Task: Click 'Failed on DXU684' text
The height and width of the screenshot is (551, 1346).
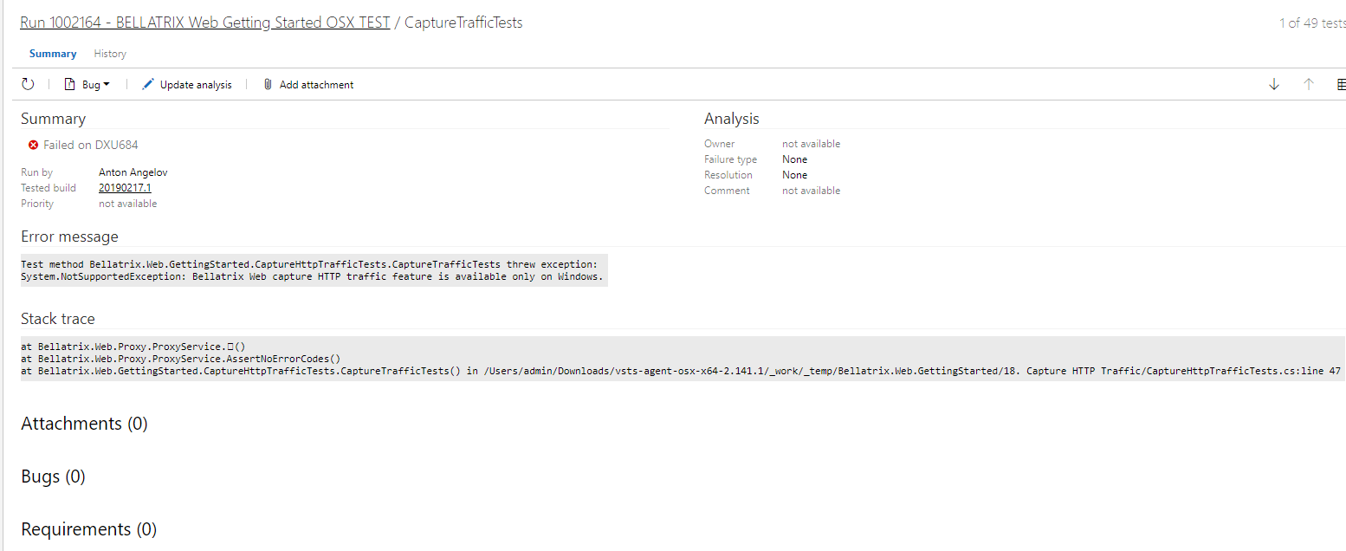Action: (x=91, y=145)
